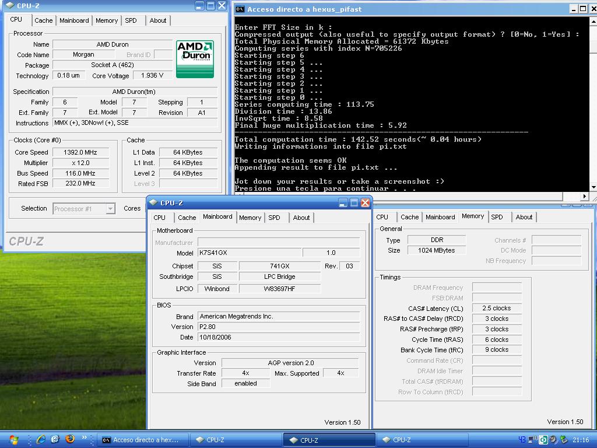Click the processor Name field AMD Duron
This screenshot has width=597, height=448.
113,44
